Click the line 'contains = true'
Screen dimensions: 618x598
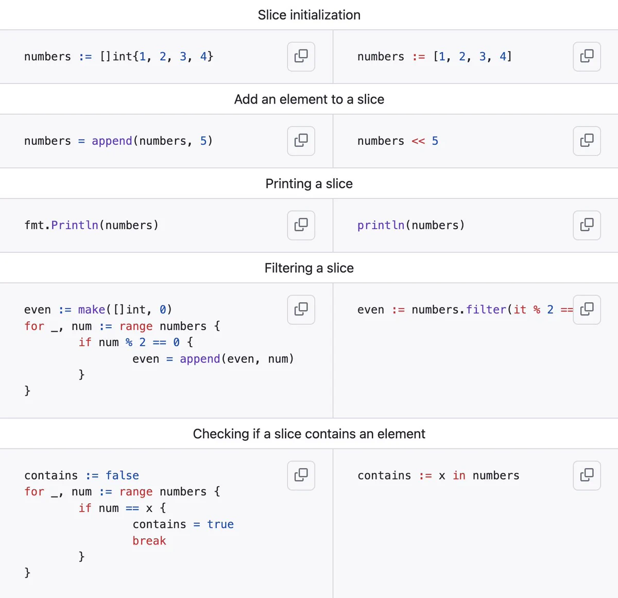pyautogui.click(x=183, y=524)
